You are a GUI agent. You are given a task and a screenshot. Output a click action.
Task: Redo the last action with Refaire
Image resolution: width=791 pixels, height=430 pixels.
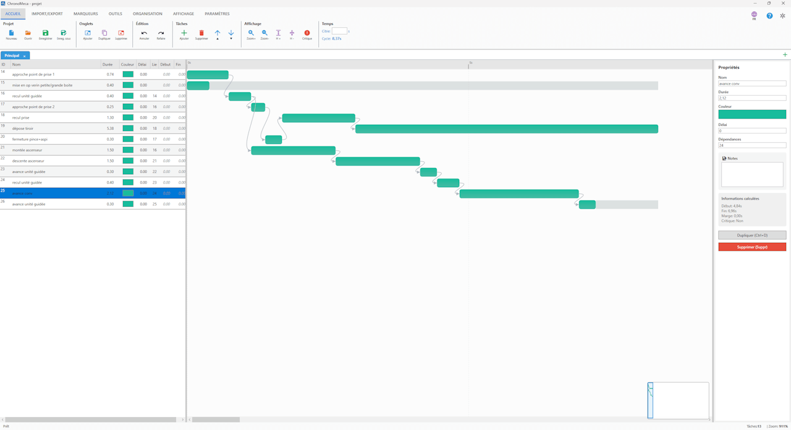(x=161, y=33)
